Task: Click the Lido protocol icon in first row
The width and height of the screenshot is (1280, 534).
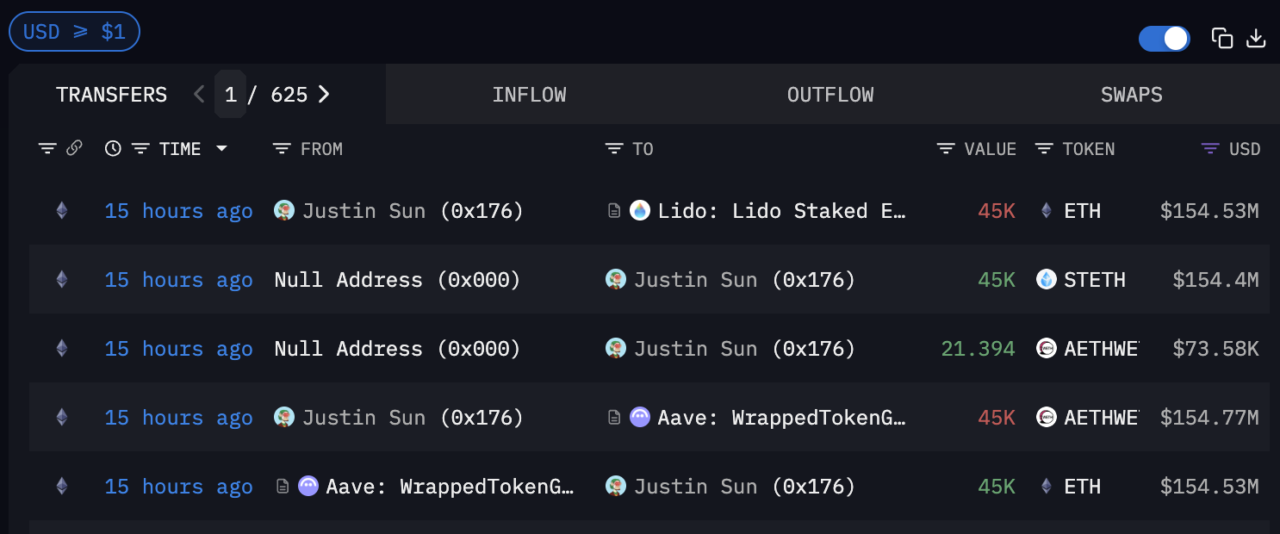Action: pos(640,210)
